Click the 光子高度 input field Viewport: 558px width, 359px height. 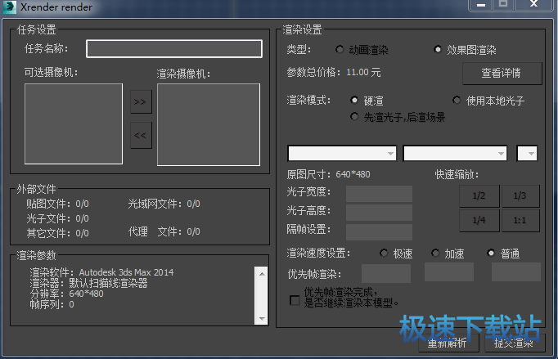point(379,213)
